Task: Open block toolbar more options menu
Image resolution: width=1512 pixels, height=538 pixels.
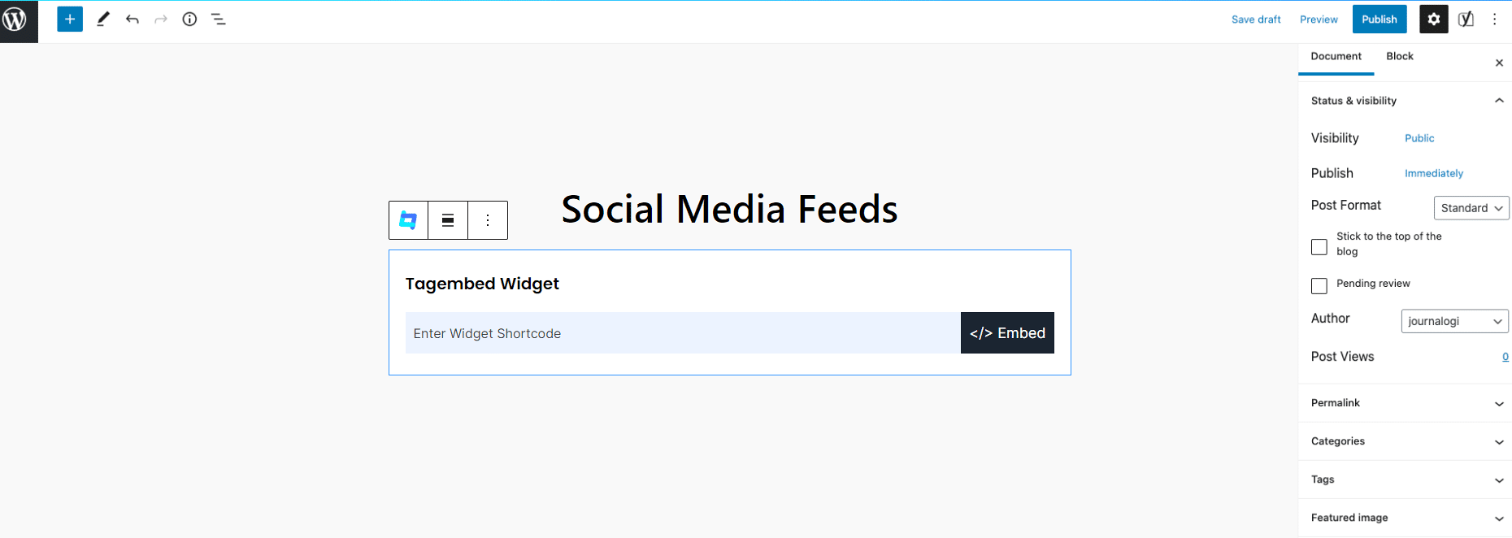Action: (488, 220)
